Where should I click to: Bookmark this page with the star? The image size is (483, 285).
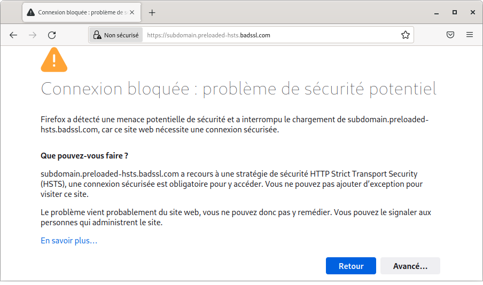click(406, 35)
